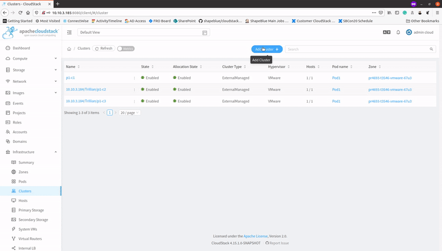442x251 pixels.
Task: Open Domains in sidebar
Action: (30, 142)
